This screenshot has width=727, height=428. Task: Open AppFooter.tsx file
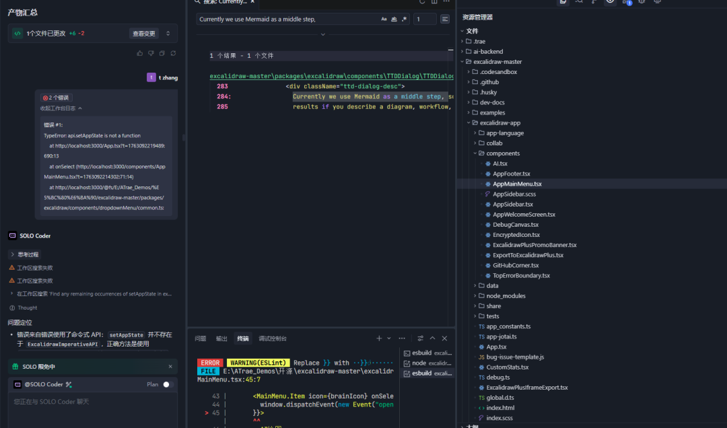point(511,174)
